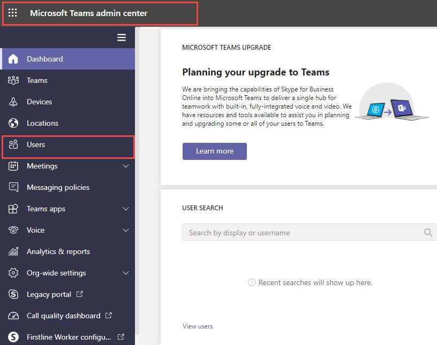Go to Teams in the sidebar

click(x=67, y=80)
